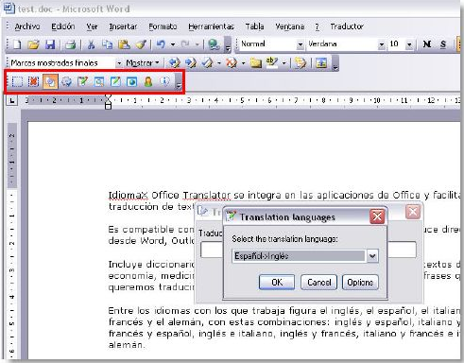Image resolution: width=464 pixels, height=363 pixels.
Task: Close the Translation languages dialog
Action: (377, 216)
